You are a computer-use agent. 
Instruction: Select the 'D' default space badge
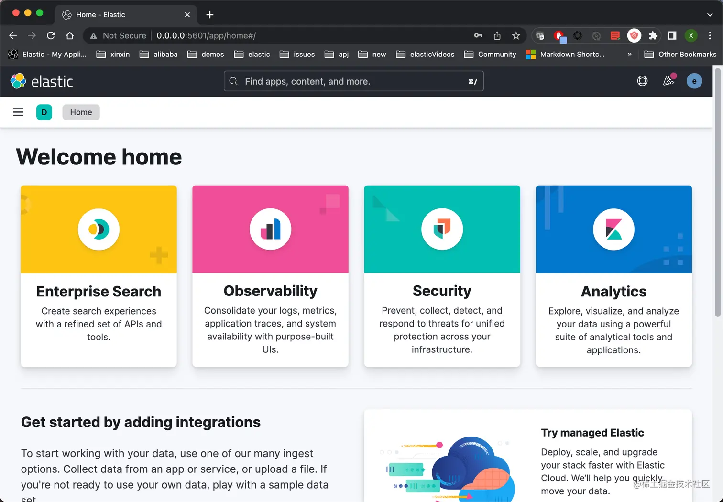tap(44, 112)
